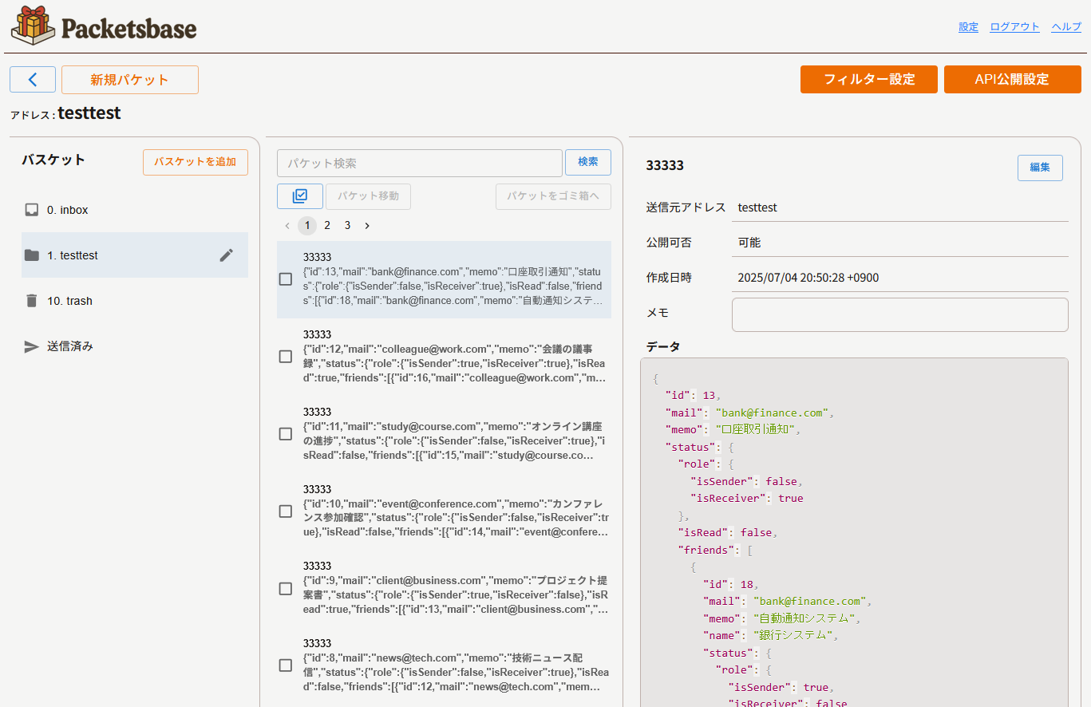Click the バスケット panel heading
This screenshot has height=707, width=1091.
point(53,160)
